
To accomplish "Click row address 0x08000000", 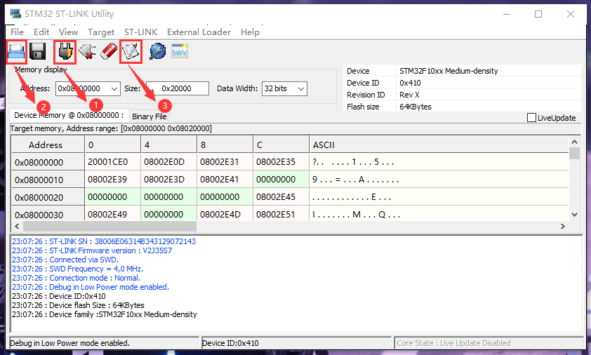I will 48,163.
